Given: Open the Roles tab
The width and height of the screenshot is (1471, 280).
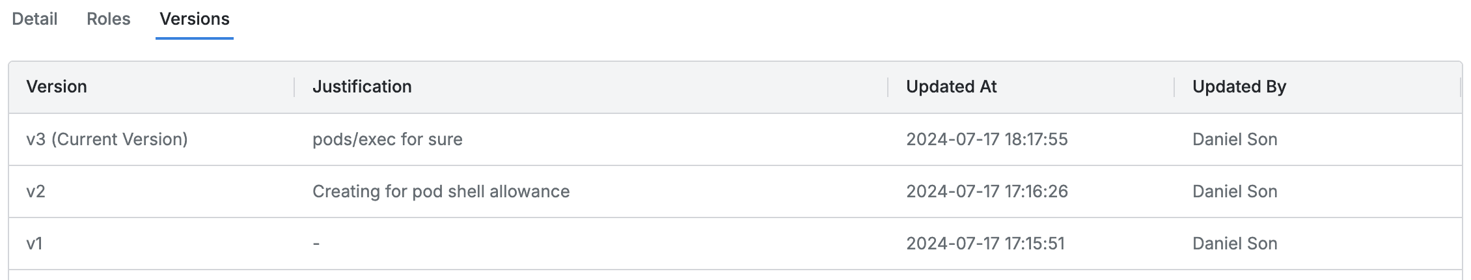Looking at the screenshot, I should click(108, 20).
